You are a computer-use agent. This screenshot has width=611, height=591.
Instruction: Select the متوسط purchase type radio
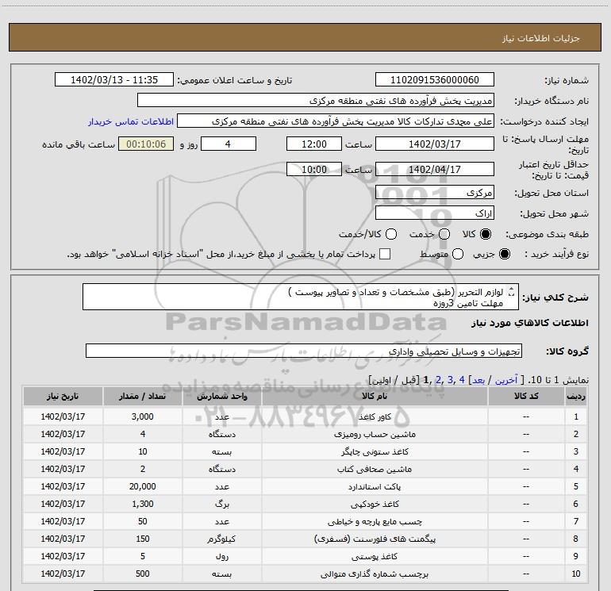[x=458, y=254]
